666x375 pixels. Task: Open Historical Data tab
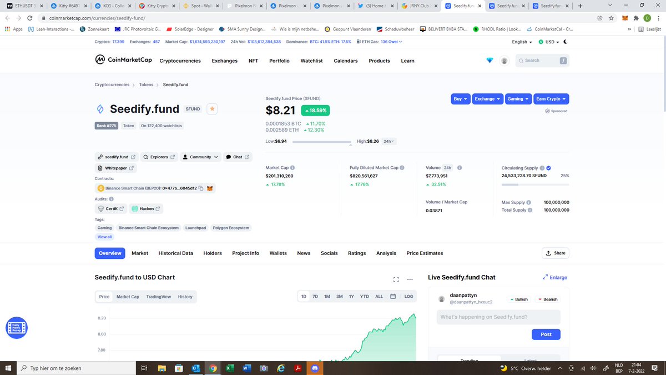click(176, 253)
